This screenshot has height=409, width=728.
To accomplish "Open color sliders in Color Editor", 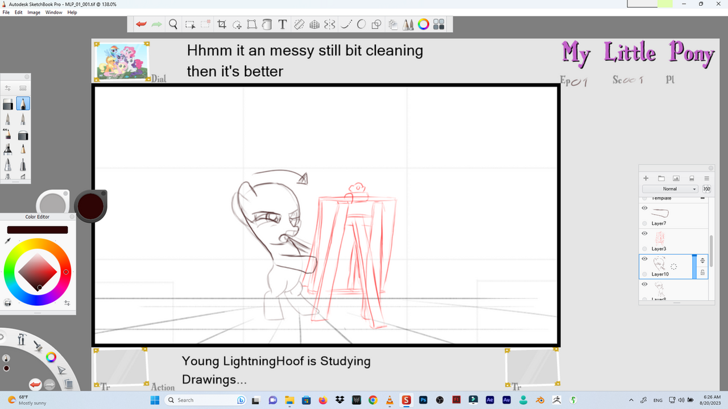I will [67, 303].
